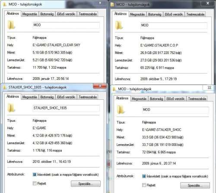
Task: Open Megosztás tab in Clear Sky MOD window
Action: pos(29,14)
